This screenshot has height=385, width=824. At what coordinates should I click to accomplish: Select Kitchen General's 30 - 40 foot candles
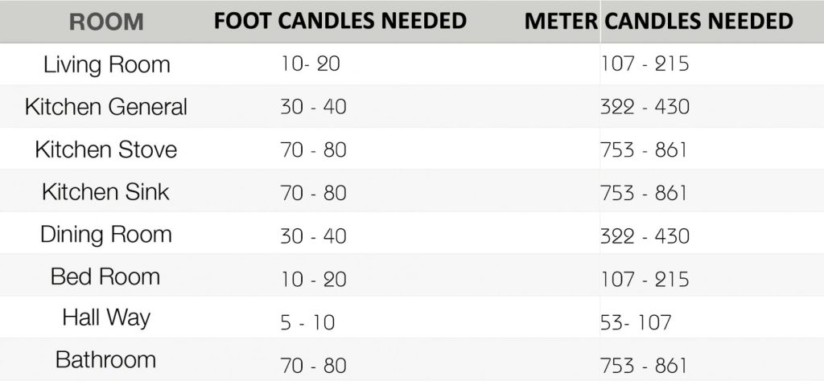pos(313,107)
